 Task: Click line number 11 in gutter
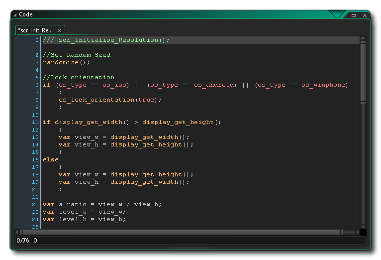click(35, 122)
